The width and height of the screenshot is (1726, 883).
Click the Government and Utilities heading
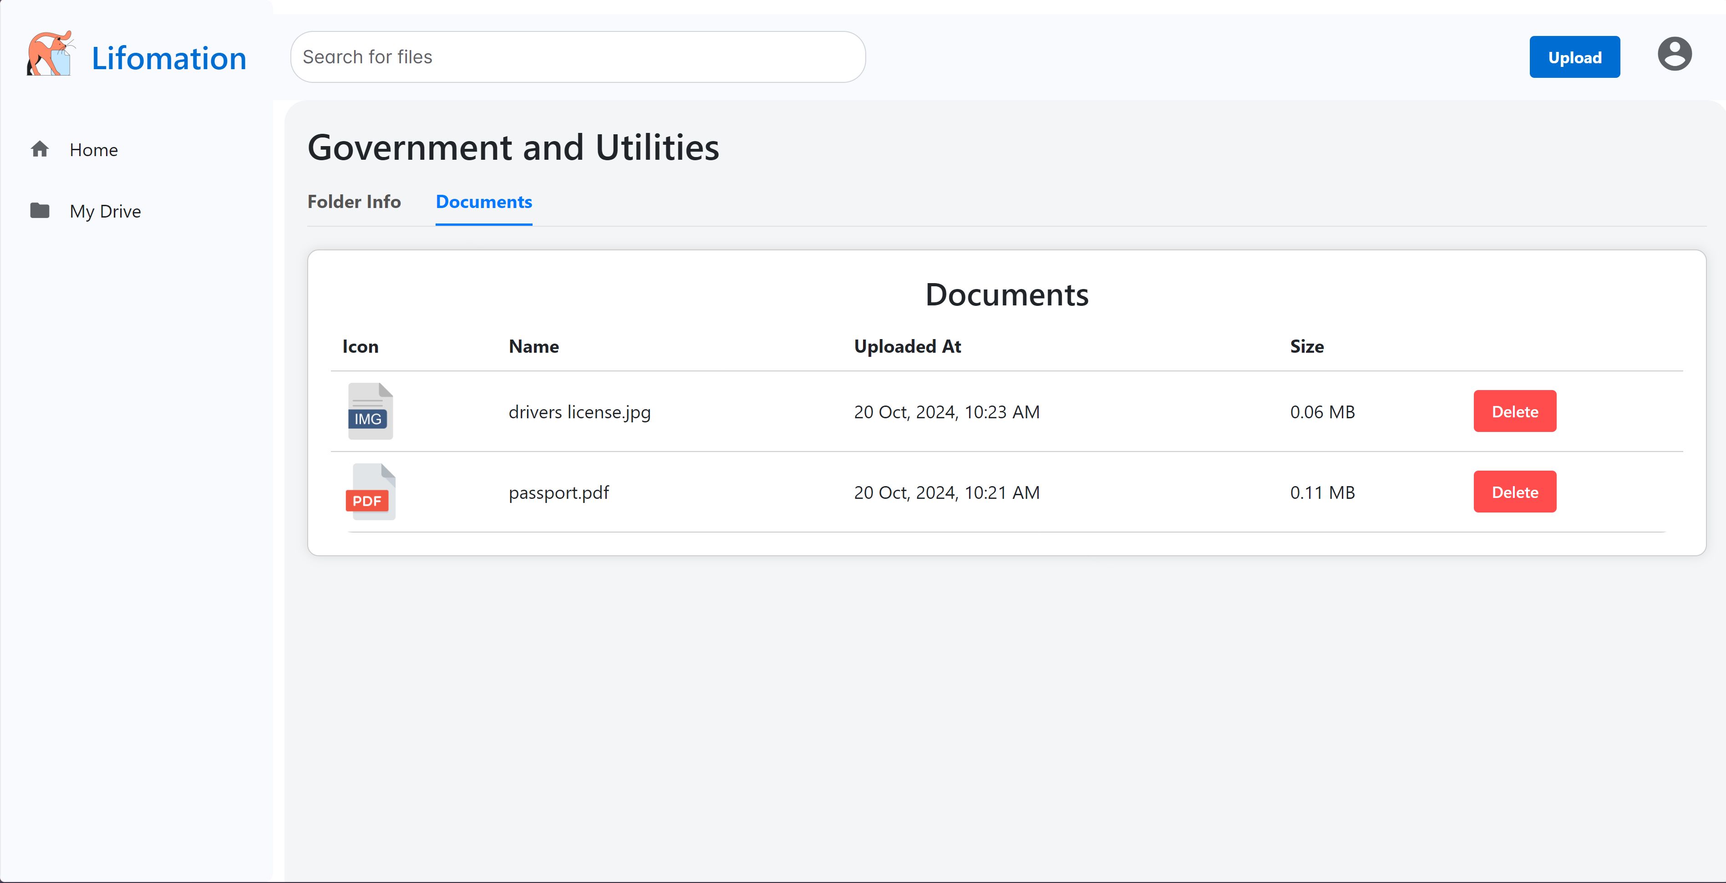(513, 147)
